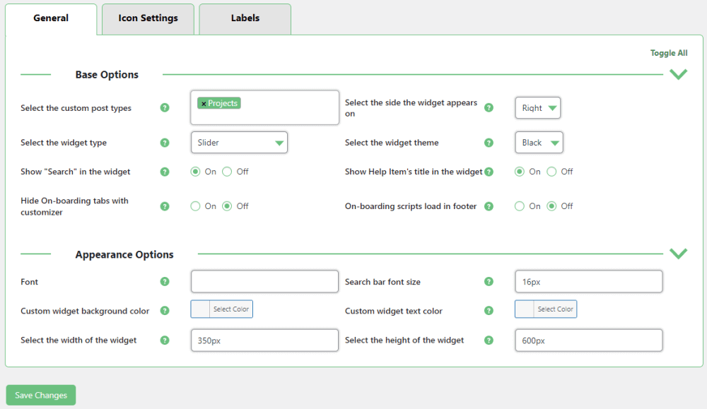This screenshot has height=409, width=707.
Task: Click help icon beside Font label
Action: 165,282
